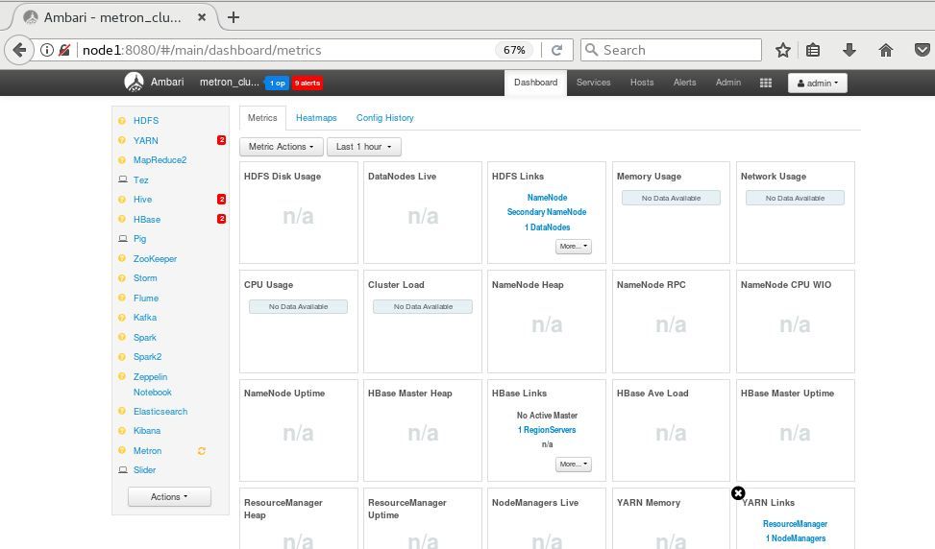The width and height of the screenshot is (935, 549).
Task: Open the views grid icon
Action: click(766, 83)
